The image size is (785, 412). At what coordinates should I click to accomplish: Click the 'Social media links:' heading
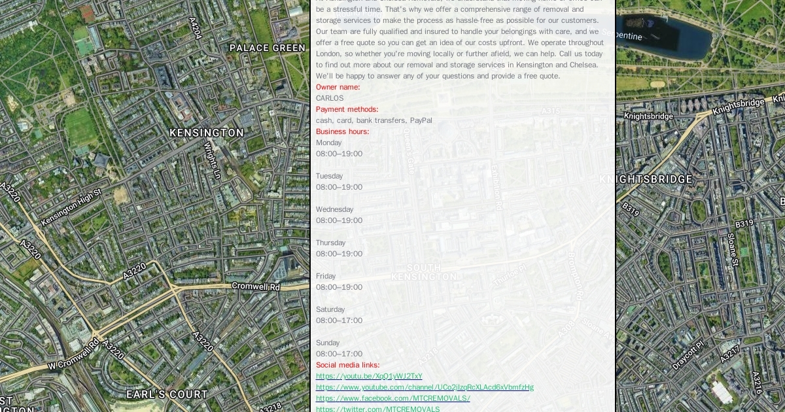pos(347,365)
